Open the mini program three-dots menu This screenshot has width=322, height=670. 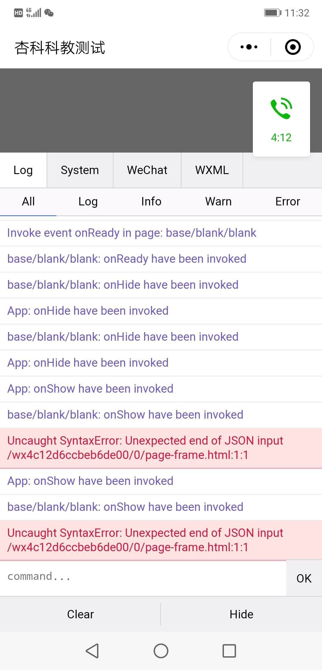249,47
